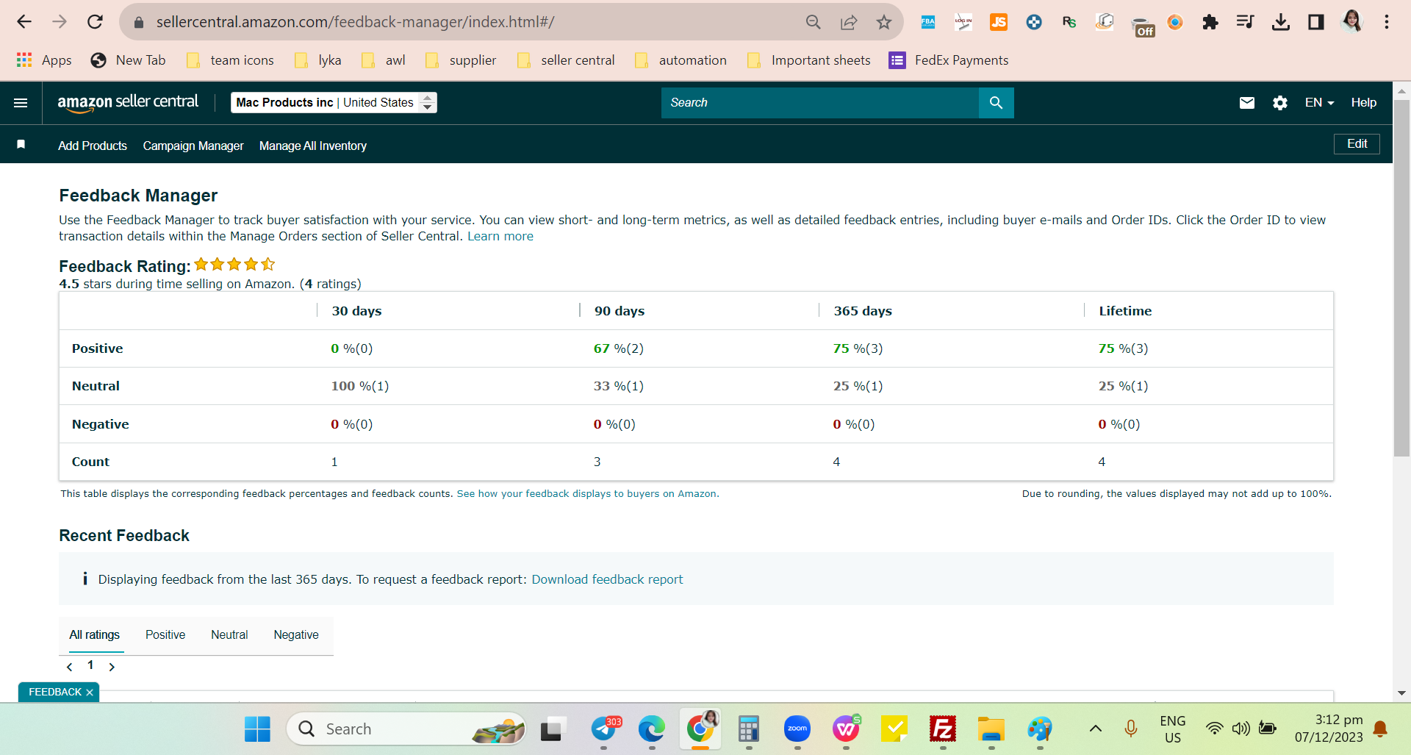Open the Help link
This screenshot has height=755, width=1411.
click(x=1364, y=103)
